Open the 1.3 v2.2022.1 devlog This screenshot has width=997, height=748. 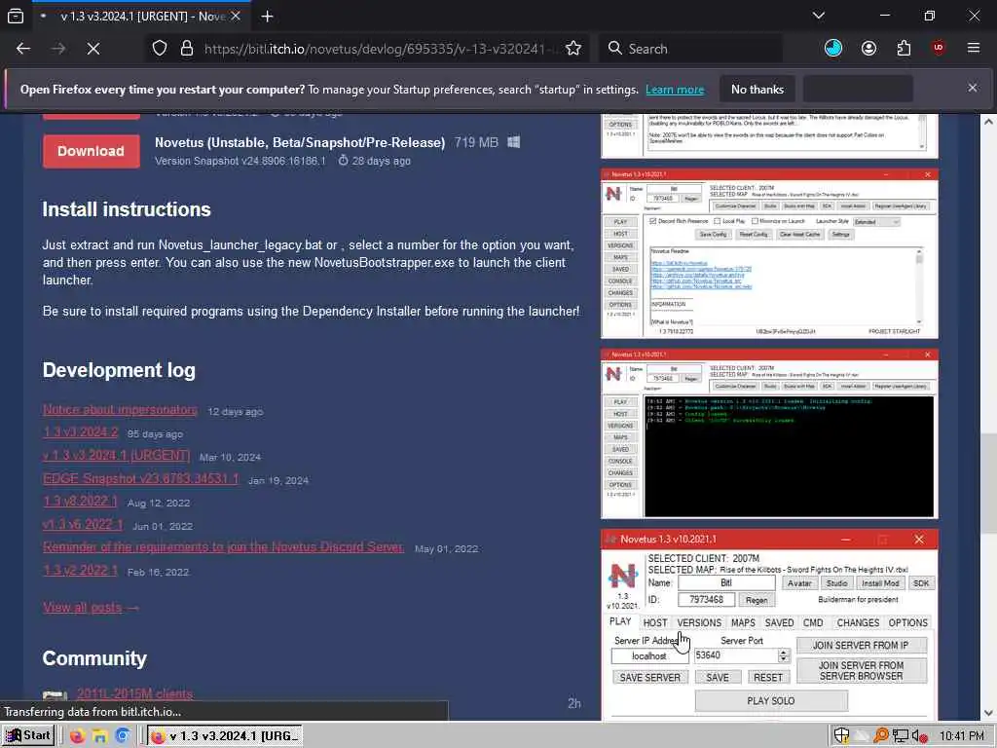[80, 570]
